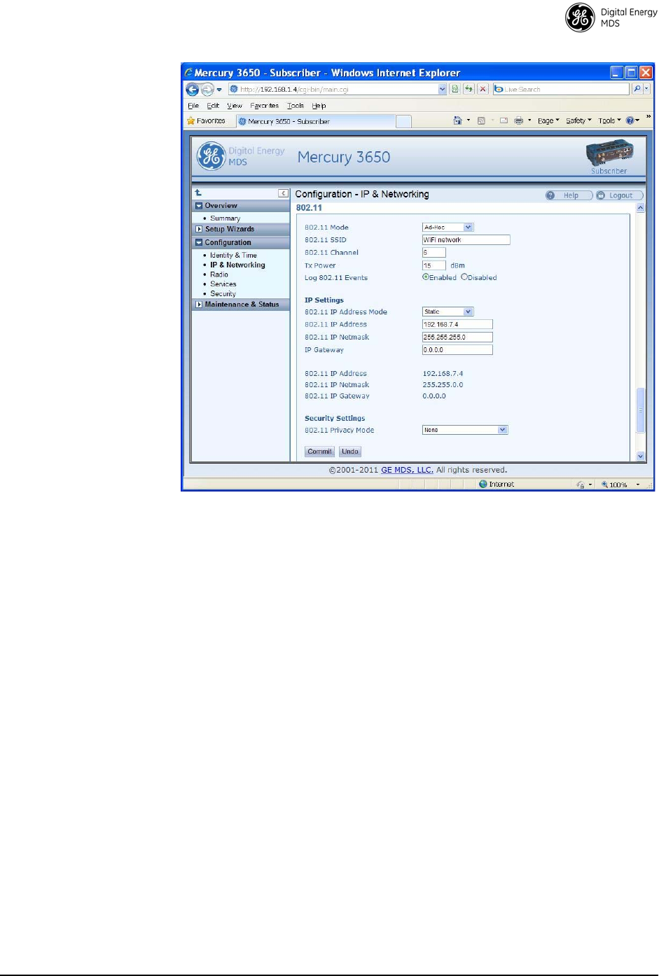Click the navigation up-arrow icon
Screen dimensions: 659x976
click(x=198, y=193)
